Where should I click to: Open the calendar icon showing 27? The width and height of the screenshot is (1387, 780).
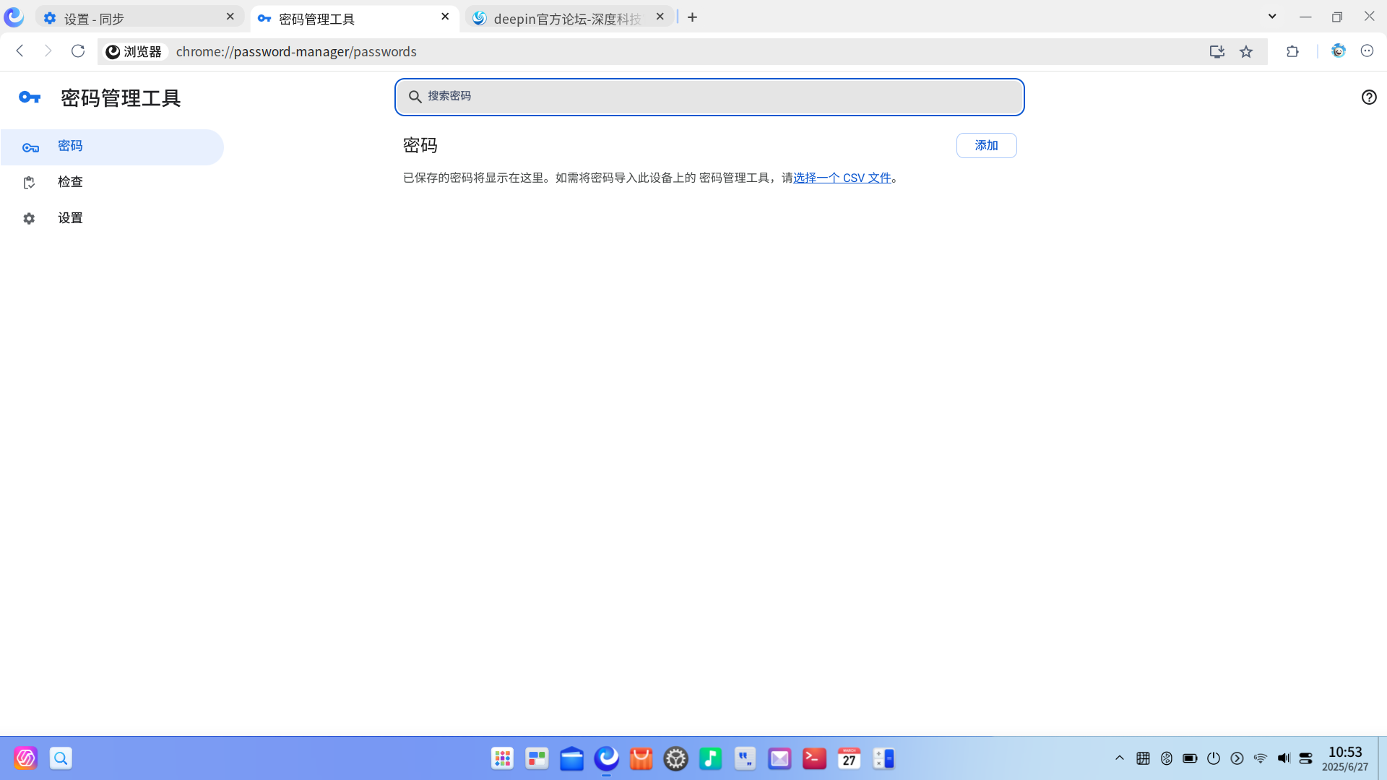coord(849,758)
